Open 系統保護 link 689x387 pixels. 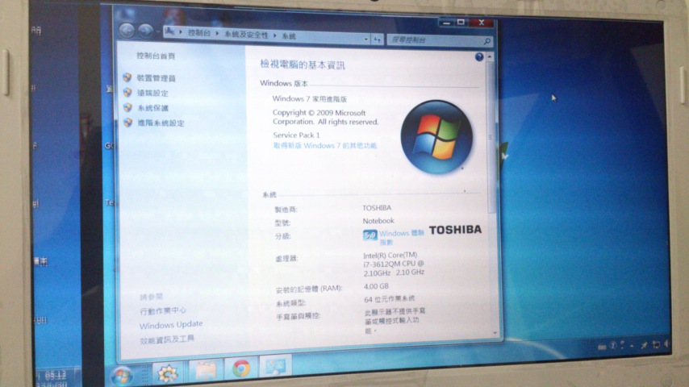[x=153, y=108]
